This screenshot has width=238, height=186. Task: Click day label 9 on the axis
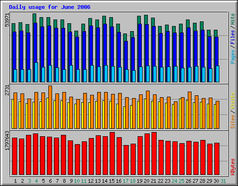pyautogui.click(x=71, y=181)
